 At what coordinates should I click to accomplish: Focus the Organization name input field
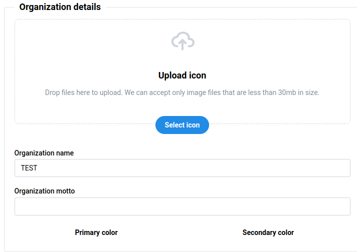coord(182,168)
